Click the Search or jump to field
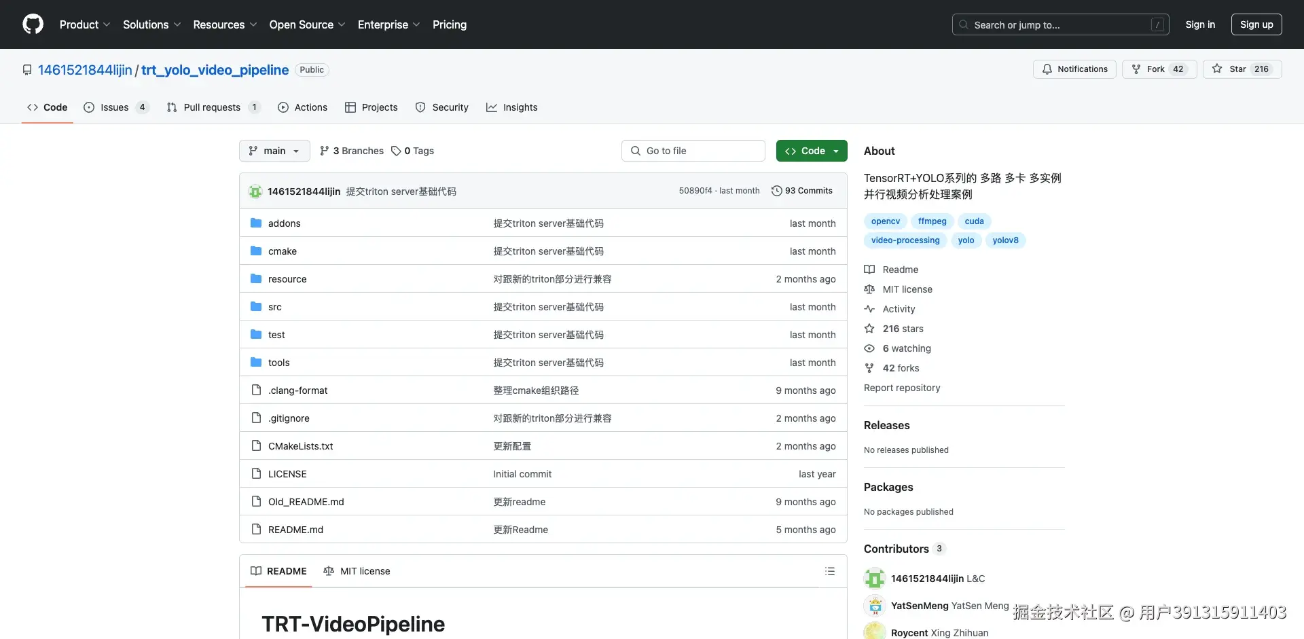Screen dimensions: 1304x639 click(1061, 24)
